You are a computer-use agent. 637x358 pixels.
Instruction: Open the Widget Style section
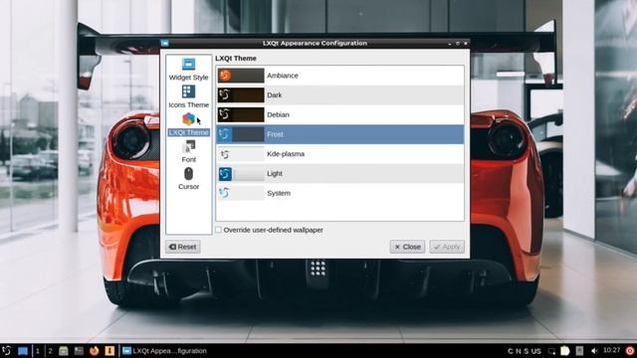(188, 70)
